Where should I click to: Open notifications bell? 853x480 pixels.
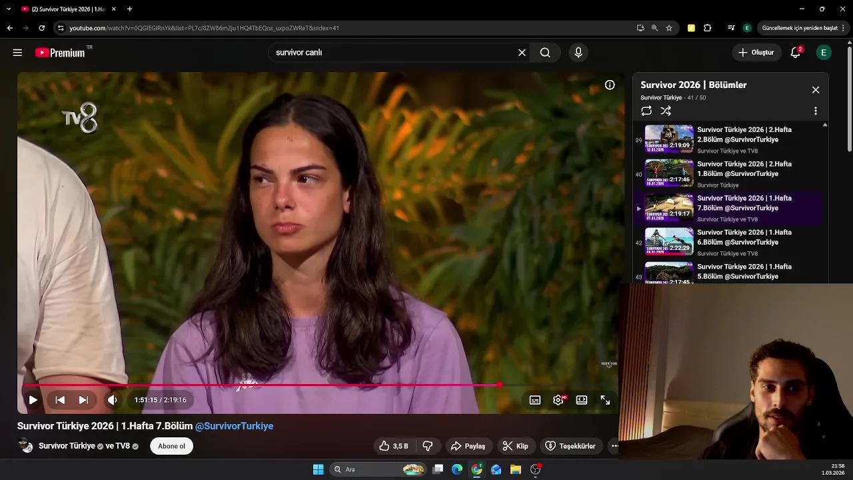coord(795,53)
